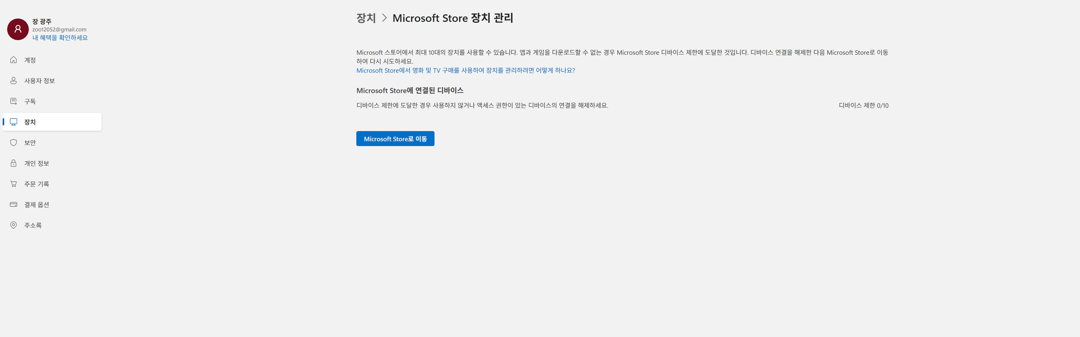
Task: Click the Microsoft Store로 이동 button
Action: coord(395,139)
